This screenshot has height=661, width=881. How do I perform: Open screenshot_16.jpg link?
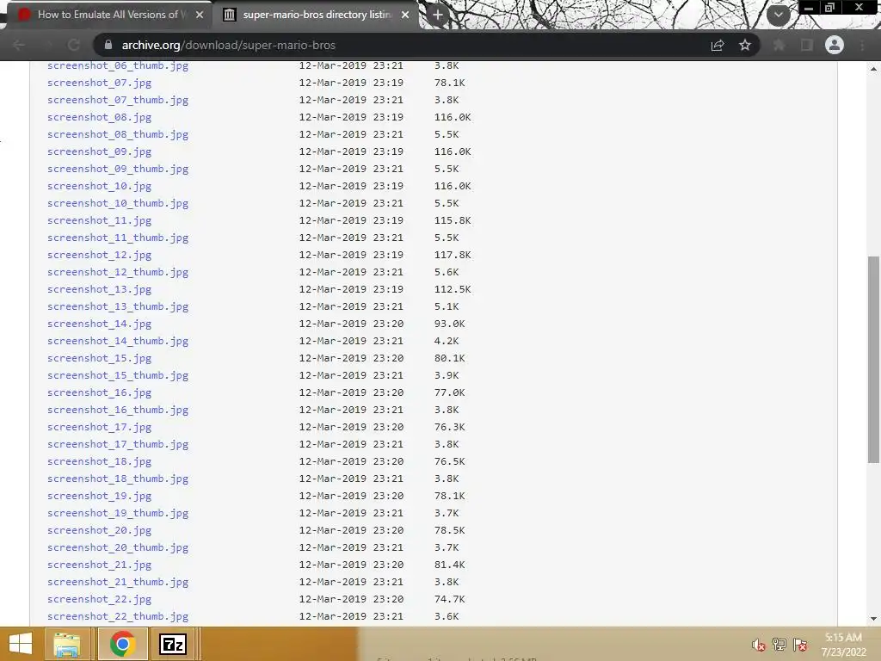[100, 392]
